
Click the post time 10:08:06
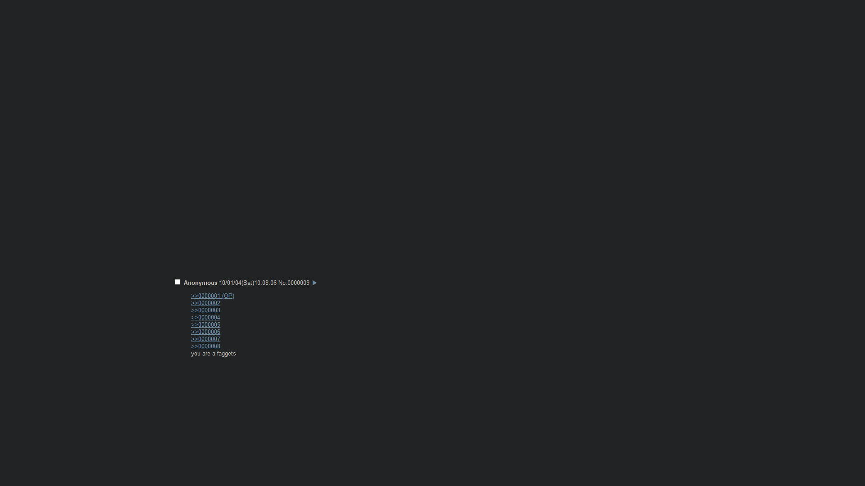265,283
